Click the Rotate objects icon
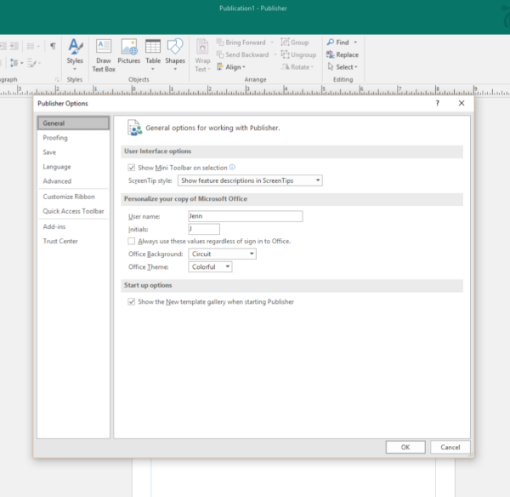This screenshot has width=510, height=497. (x=286, y=66)
